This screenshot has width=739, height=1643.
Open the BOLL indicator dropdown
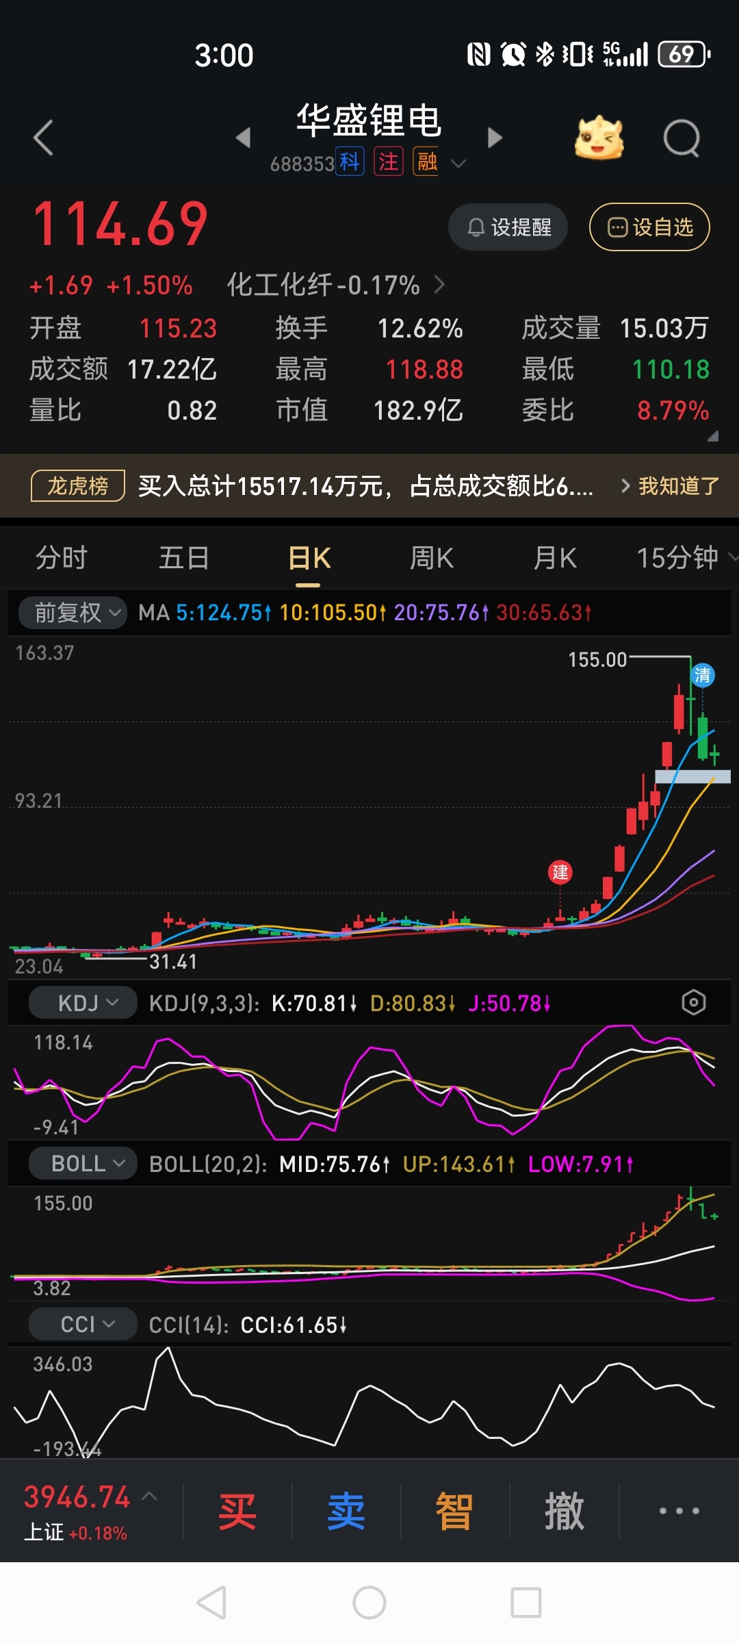click(x=83, y=1163)
